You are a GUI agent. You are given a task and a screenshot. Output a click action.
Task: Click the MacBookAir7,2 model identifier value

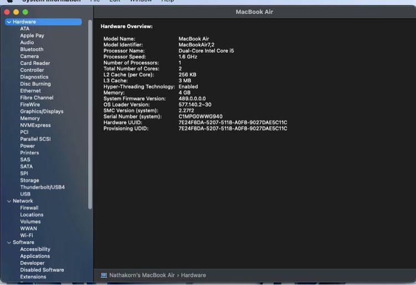pyautogui.click(x=196, y=45)
